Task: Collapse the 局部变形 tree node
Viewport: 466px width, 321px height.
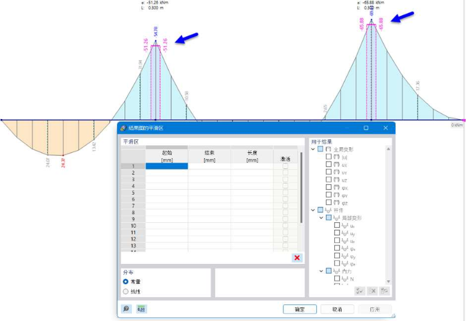Action: point(321,218)
